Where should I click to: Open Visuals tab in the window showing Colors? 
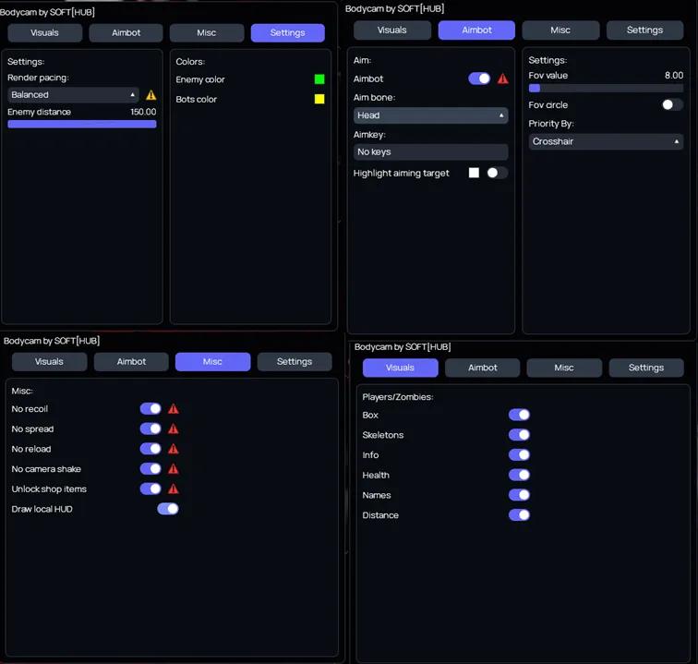(x=44, y=33)
